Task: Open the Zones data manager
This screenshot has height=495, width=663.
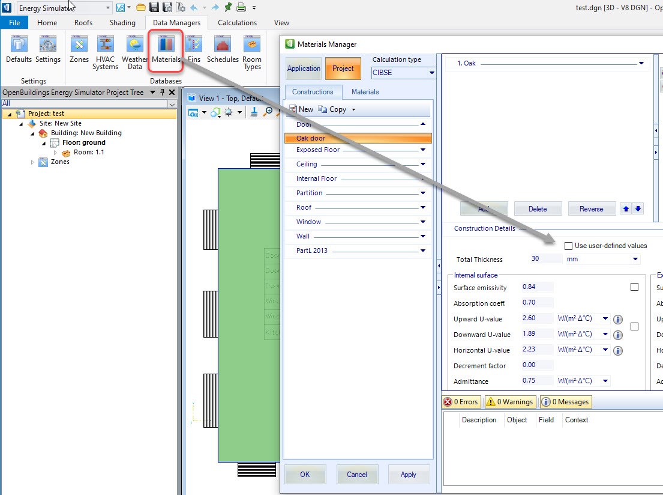Action: (x=79, y=49)
